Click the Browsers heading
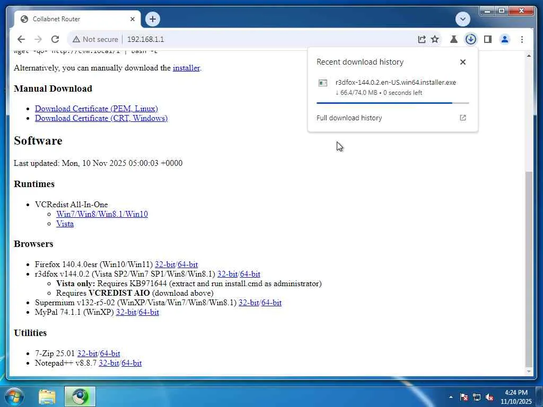The image size is (543, 407). point(33,244)
